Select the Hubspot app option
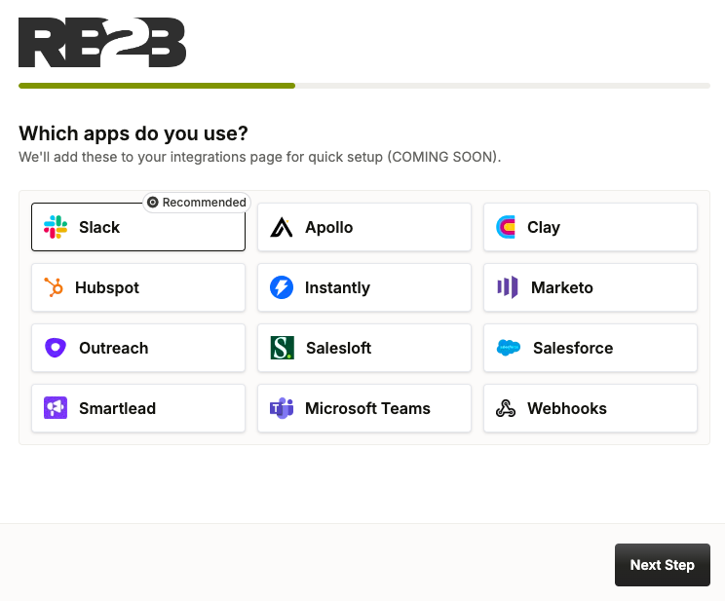Screen dimensions: 725x601 click(x=138, y=287)
